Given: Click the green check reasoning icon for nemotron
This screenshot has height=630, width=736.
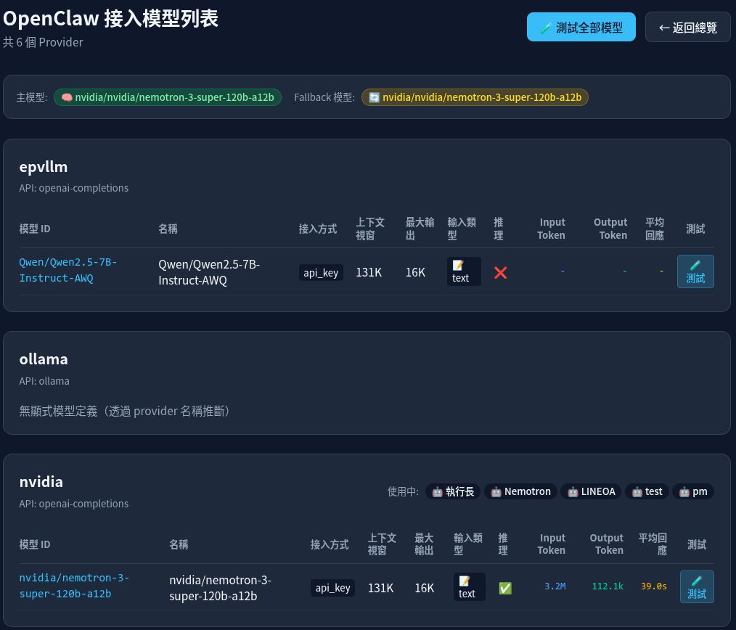Looking at the screenshot, I should tap(505, 588).
